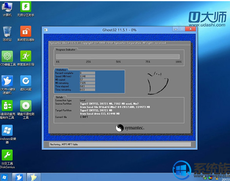Launch the 系统密码清除 orange lock icon

coord(26,34)
